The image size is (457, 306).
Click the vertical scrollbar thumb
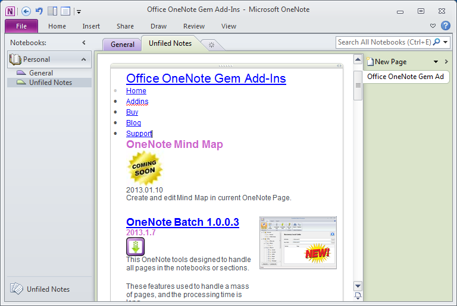tap(358, 86)
